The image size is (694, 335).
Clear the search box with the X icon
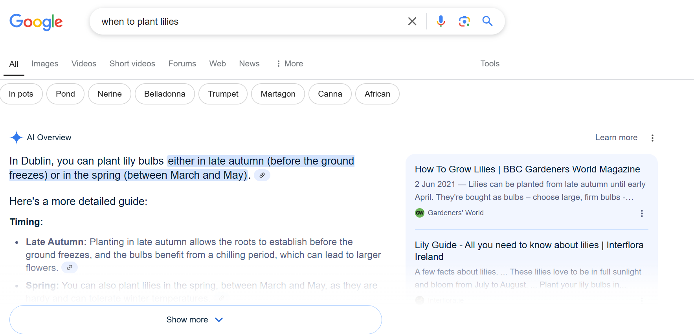point(412,21)
